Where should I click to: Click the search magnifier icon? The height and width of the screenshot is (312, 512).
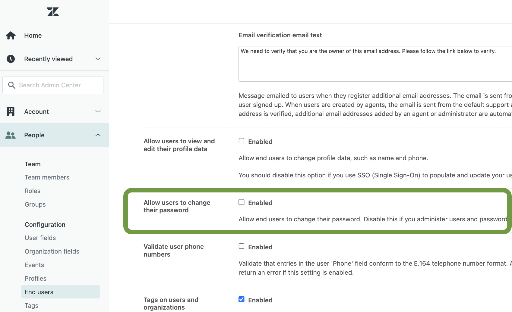pos(12,85)
